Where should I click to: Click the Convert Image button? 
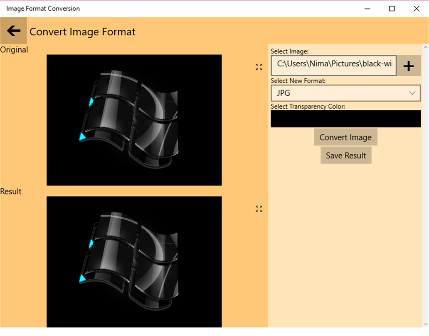[x=345, y=137]
